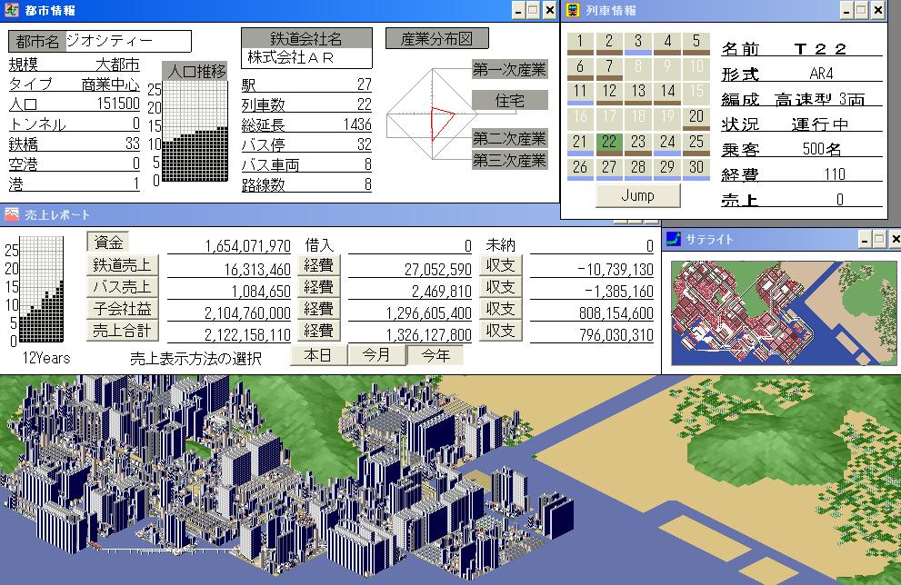Click the 12Years revenue bar chart

tap(42, 290)
